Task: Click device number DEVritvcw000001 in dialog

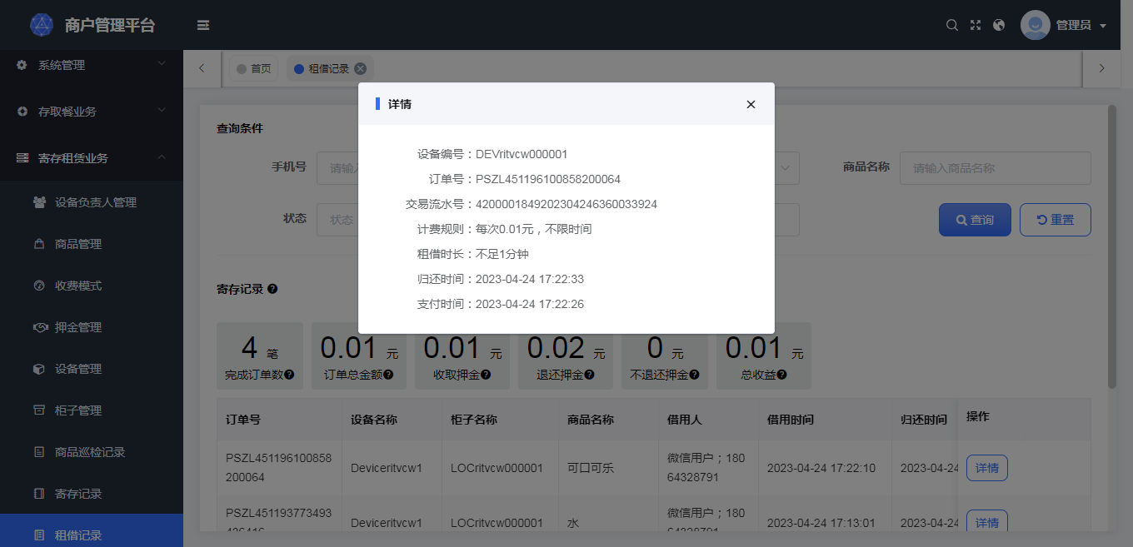Action: 522,154
